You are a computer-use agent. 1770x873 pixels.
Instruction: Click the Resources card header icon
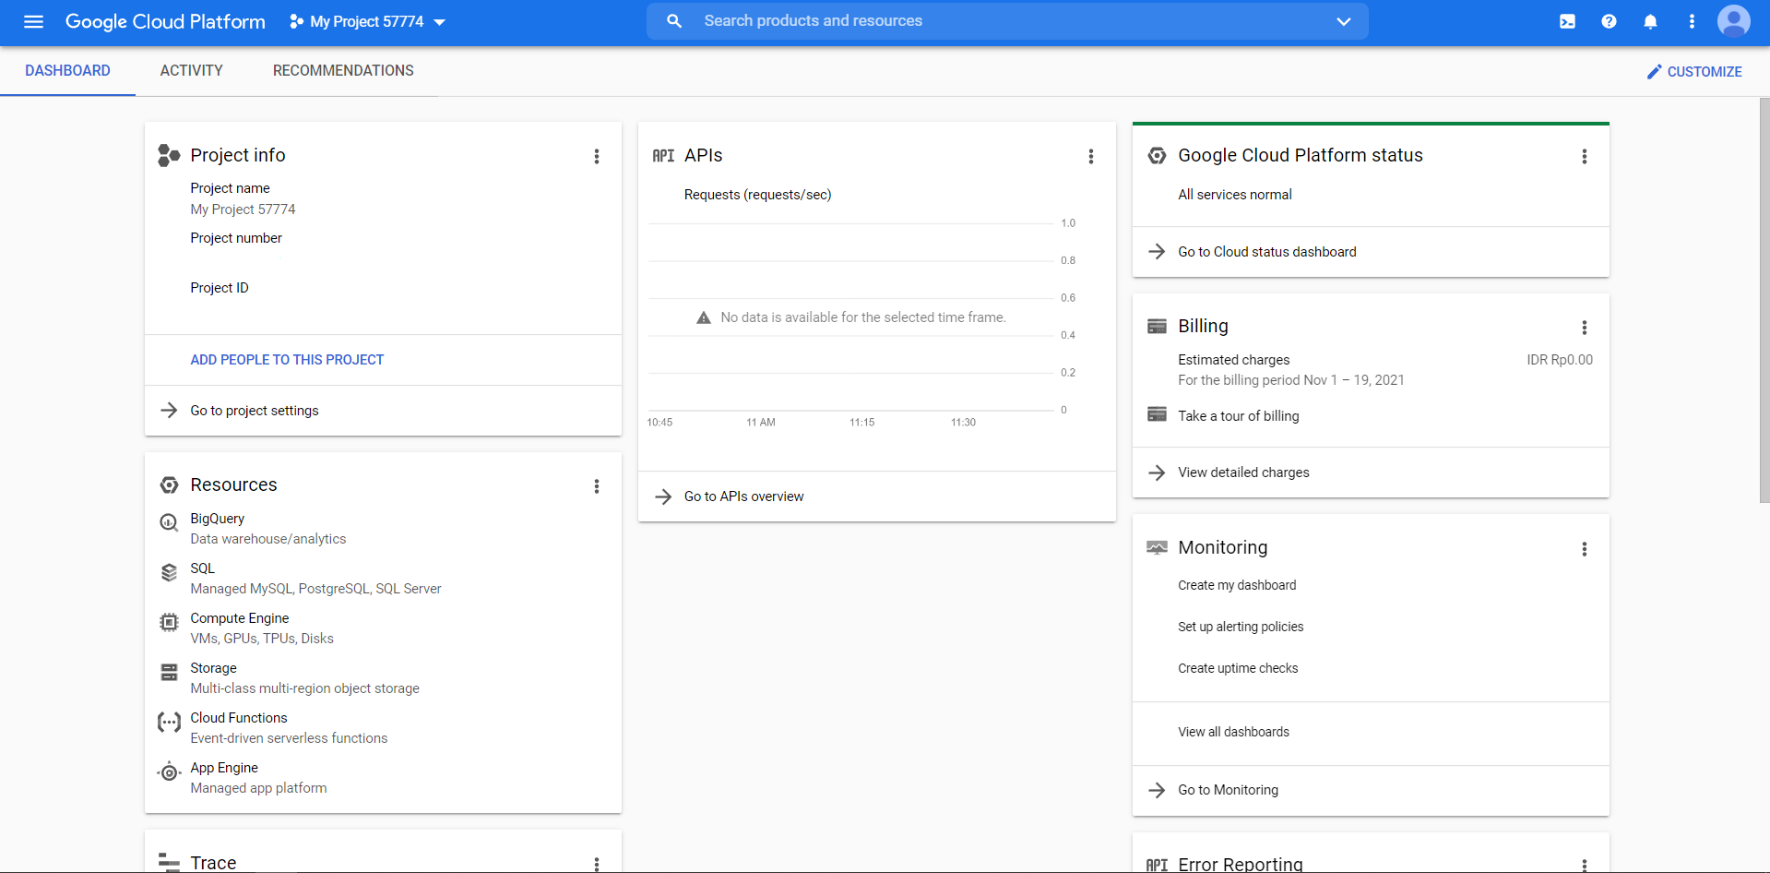click(x=169, y=485)
